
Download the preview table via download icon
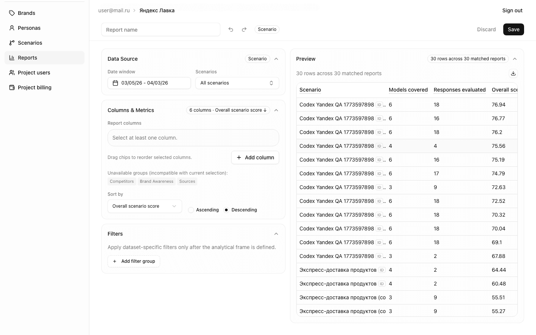[513, 73]
